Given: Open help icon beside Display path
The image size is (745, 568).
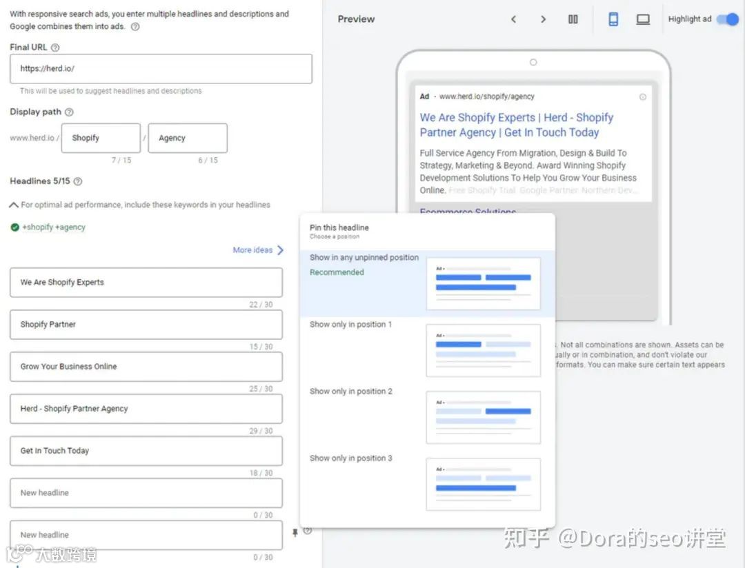Looking at the screenshot, I should point(69,112).
